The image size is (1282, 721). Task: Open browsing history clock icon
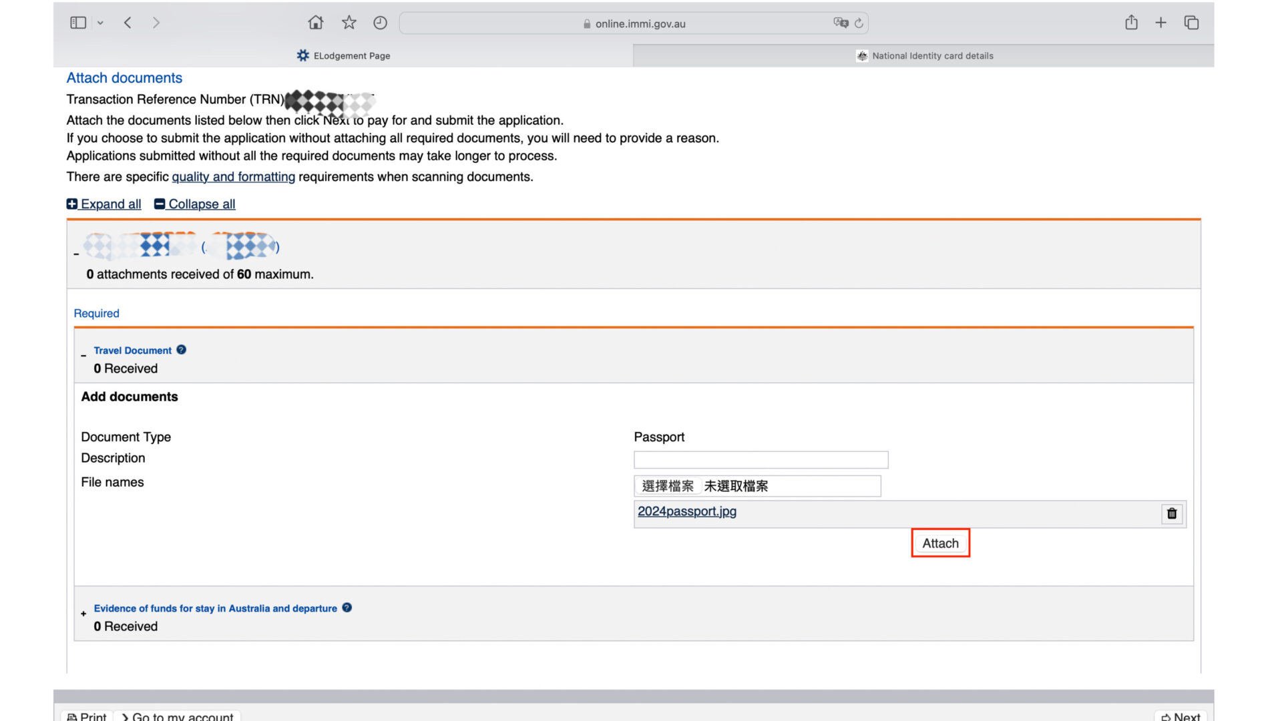pyautogui.click(x=380, y=23)
